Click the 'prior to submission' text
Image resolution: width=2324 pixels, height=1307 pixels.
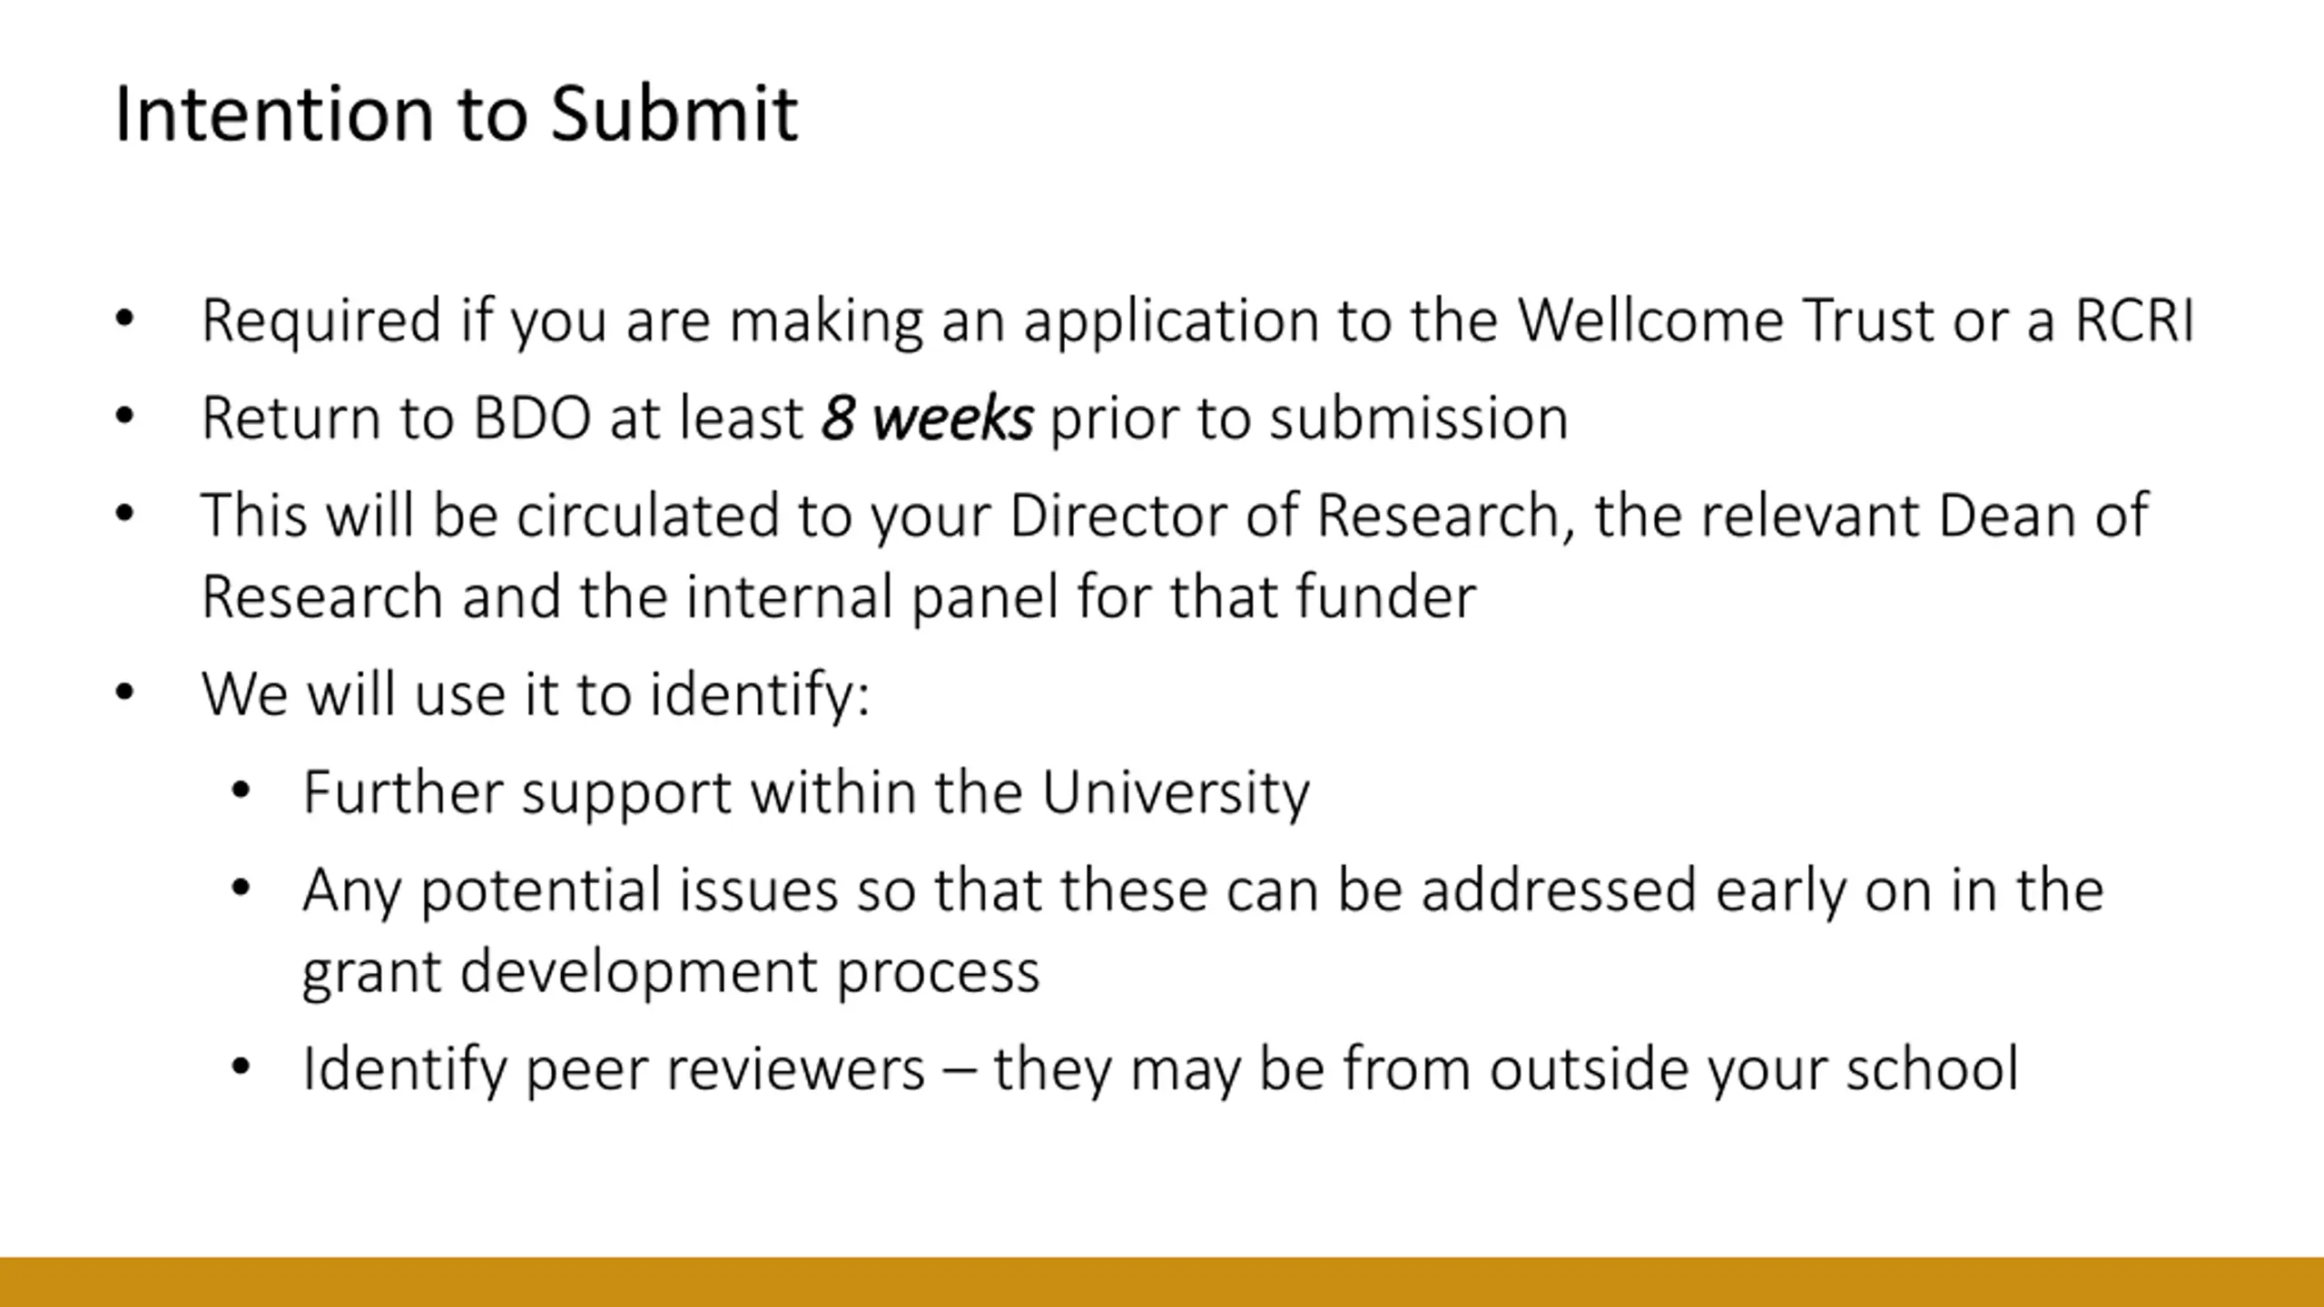point(1309,419)
